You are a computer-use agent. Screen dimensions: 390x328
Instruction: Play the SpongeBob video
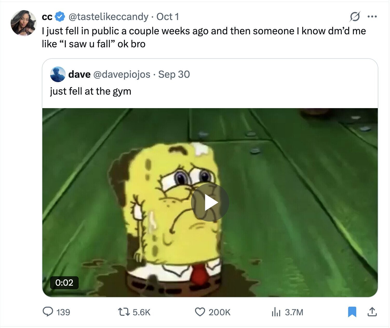click(210, 202)
